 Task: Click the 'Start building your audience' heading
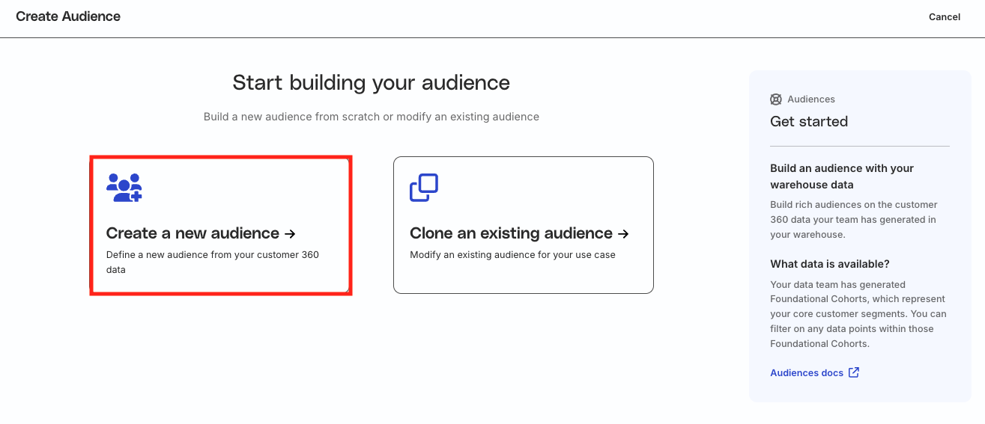(371, 82)
